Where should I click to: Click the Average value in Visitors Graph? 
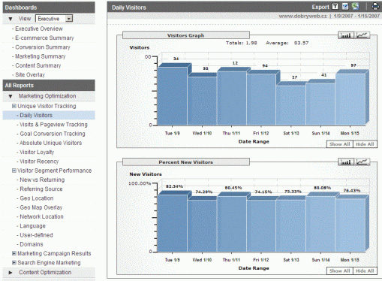301,43
